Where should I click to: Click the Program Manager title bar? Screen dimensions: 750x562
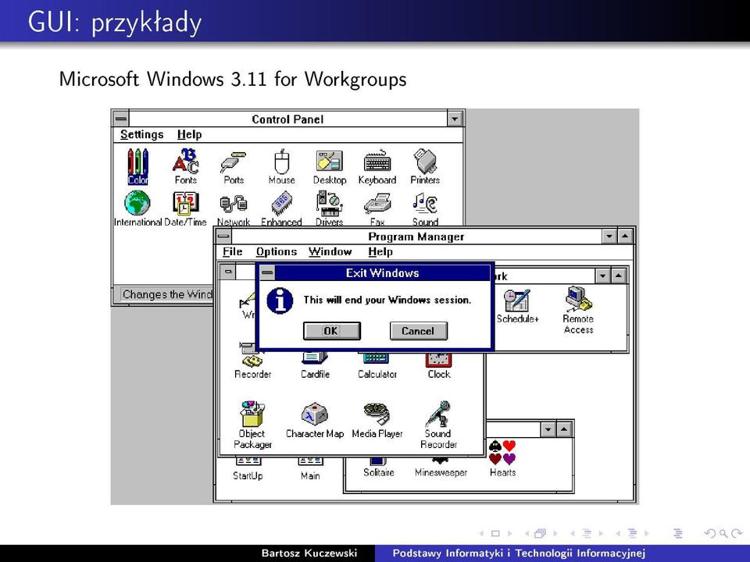tap(416, 236)
